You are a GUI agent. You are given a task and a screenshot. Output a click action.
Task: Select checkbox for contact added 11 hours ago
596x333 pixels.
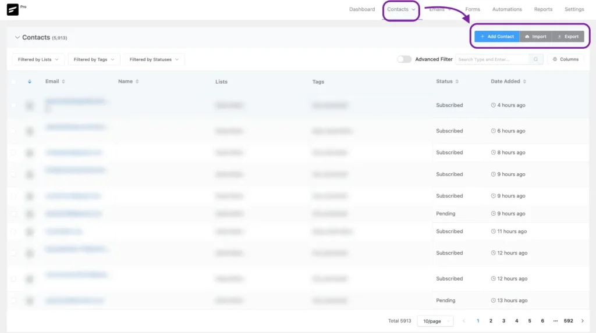pos(13,231)
